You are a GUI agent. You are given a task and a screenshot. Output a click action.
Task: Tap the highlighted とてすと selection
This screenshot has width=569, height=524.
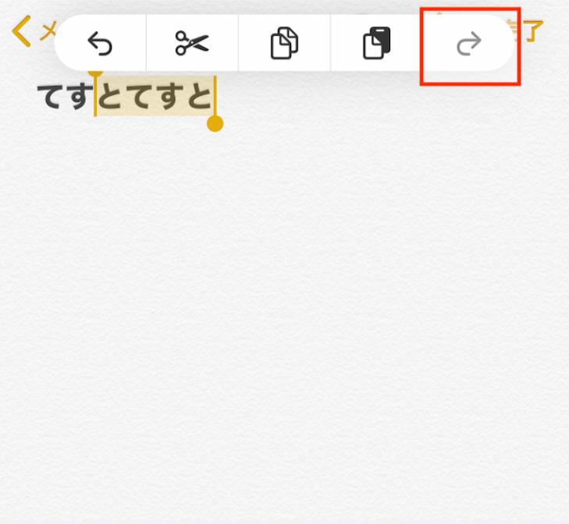pyautogui.click(x=155, y=96)
